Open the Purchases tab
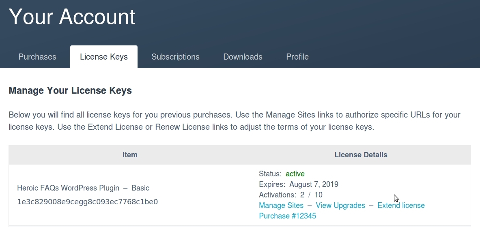The height and width of the screenshot is (227, 480). tap(37, 57)
